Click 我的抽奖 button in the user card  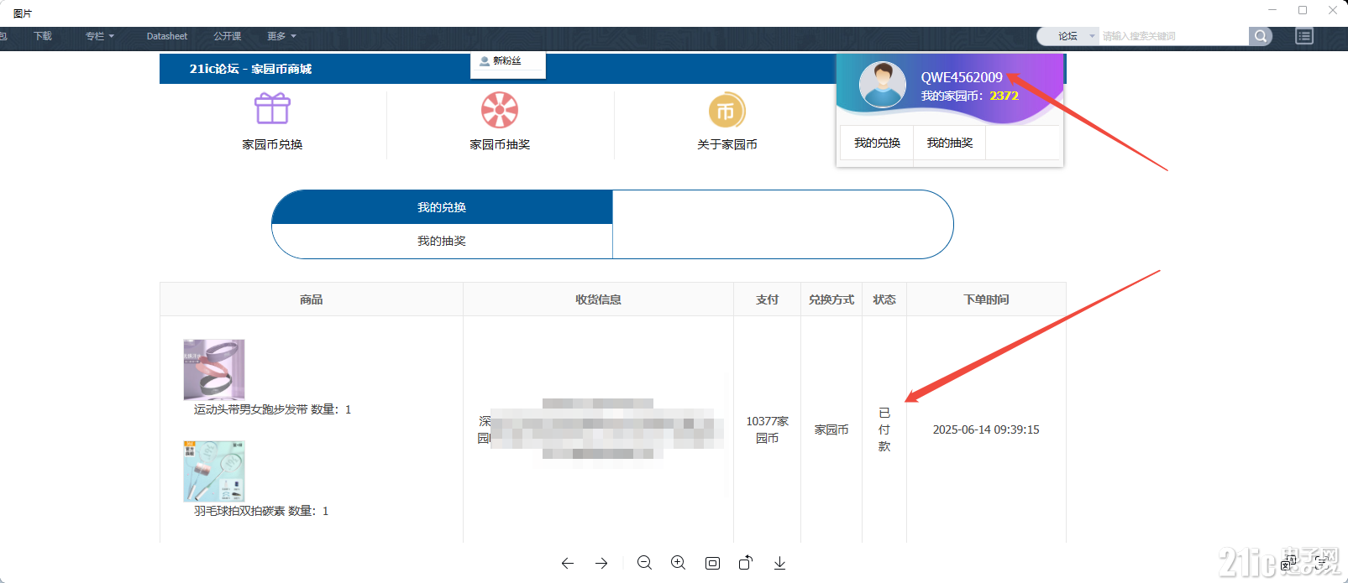(950, 143)
